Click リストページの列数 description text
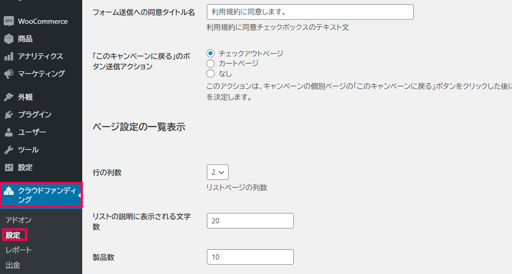Screen dimensions: 512x274 [237, 188]
